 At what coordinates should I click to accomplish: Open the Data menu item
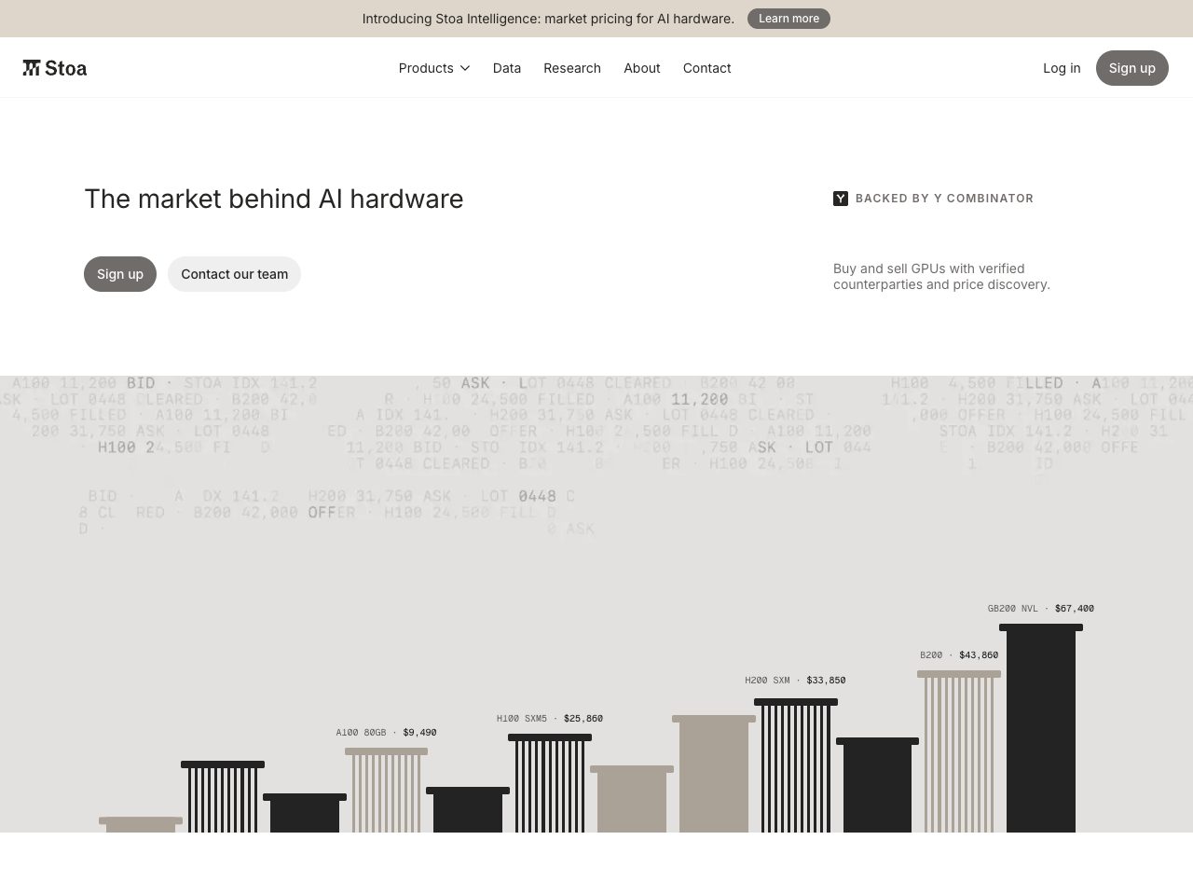[x=507, y=68]
